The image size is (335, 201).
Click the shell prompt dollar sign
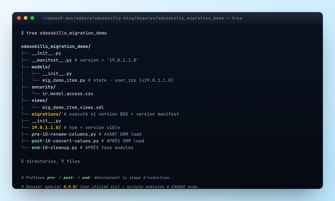[x=22, y=33]
